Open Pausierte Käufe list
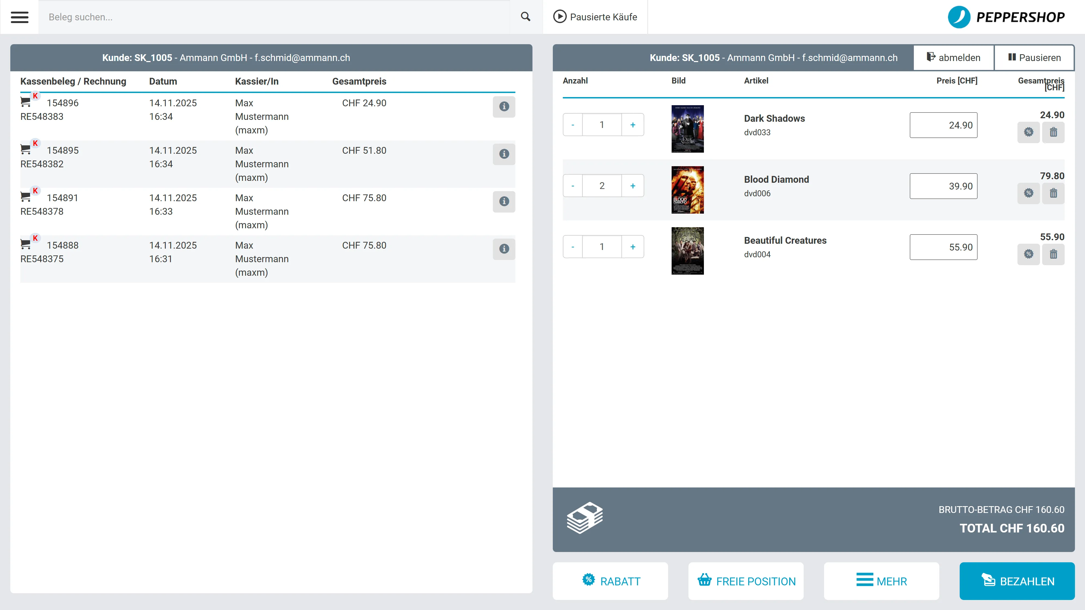The height and width of the screenshot is (610, 1085). coord(595,17)
